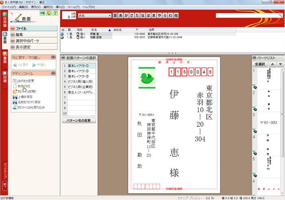Image resolution: width=285 pixels, height=200 pixels.
Task: Click the 上書き保存 floppy disk icon
Action: coord(15,97)
